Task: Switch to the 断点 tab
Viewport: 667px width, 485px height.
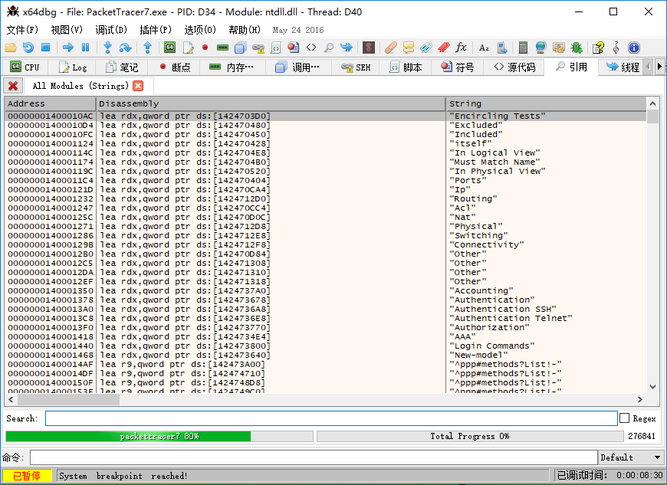Action: coord(174,67)
